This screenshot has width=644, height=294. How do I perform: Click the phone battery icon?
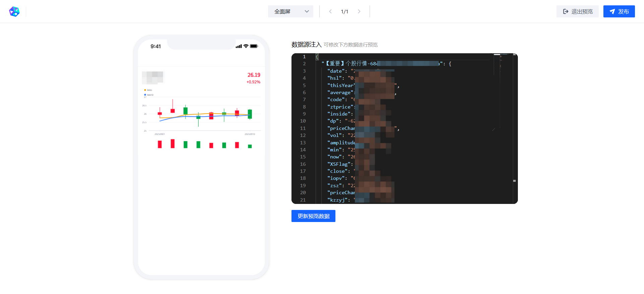[254, 46]
